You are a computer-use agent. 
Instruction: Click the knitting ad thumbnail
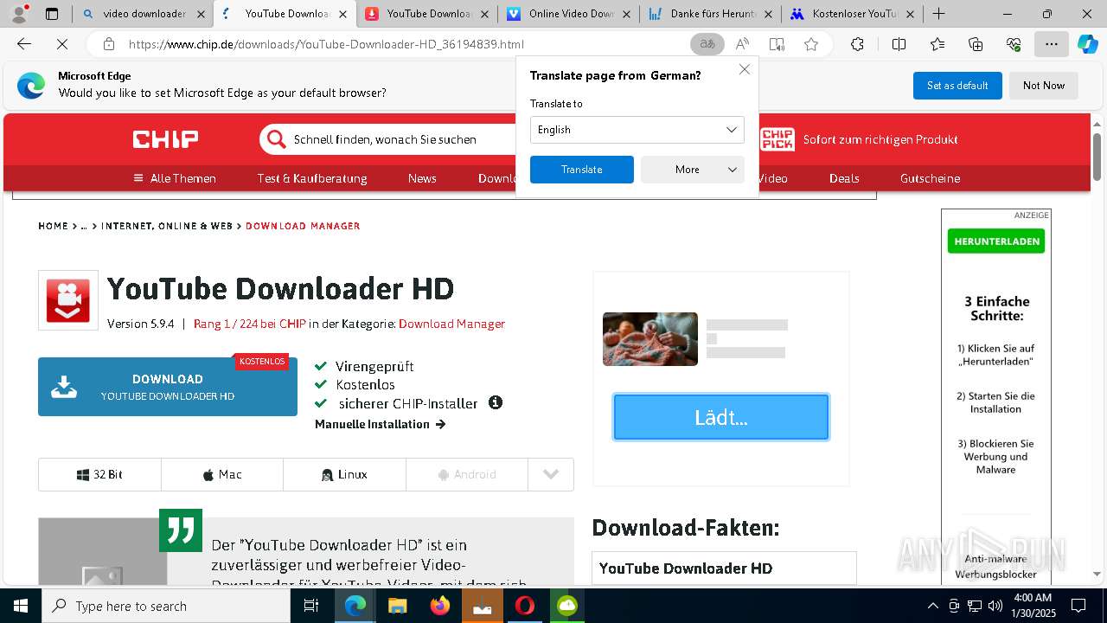click(650, 339)
